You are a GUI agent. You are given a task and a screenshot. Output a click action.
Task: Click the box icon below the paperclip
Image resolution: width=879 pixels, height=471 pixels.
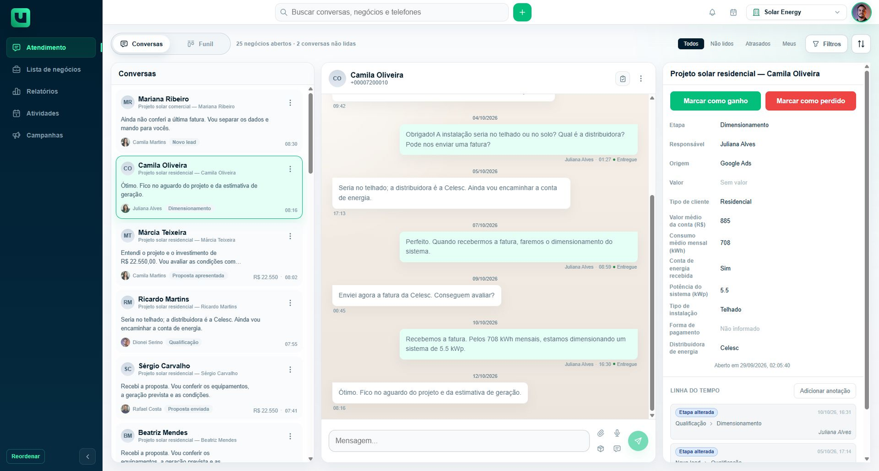tap(600, 449)
